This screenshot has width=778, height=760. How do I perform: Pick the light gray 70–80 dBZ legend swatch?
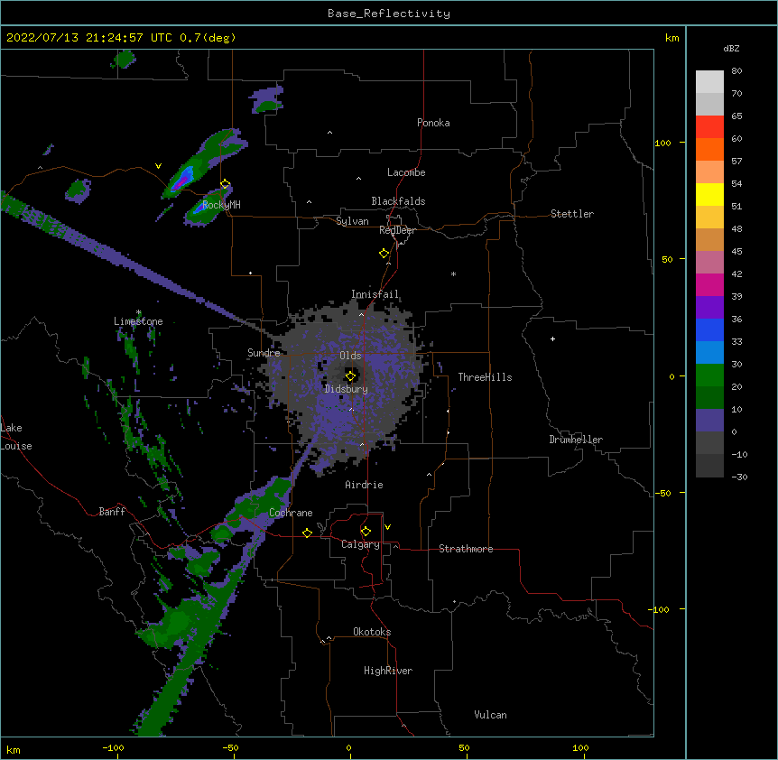(x=709, y=81)
